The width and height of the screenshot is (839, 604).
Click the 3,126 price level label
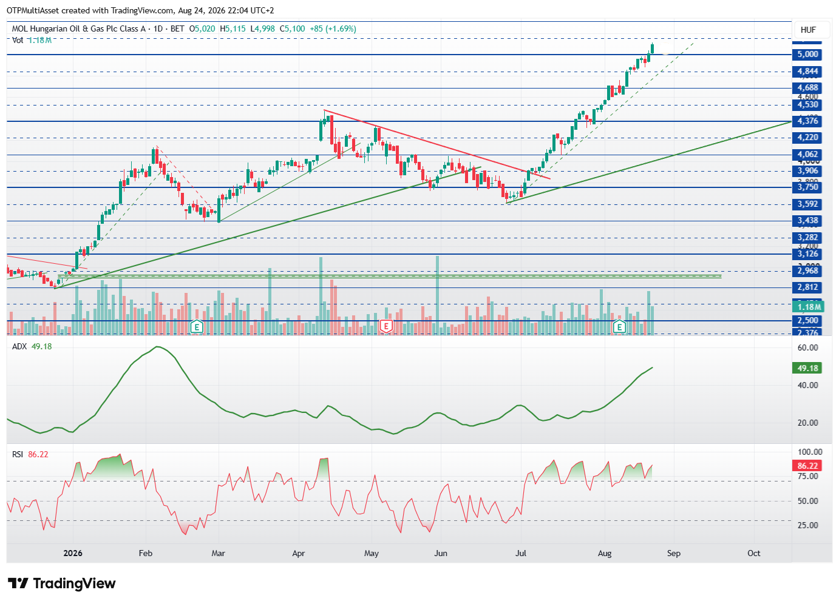pos(807,254)
